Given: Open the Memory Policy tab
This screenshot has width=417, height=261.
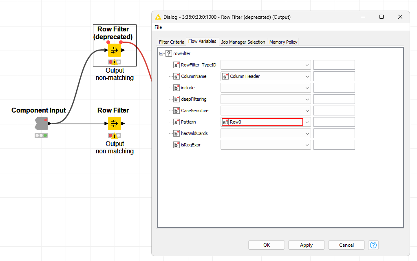Looking at the screenshot, I should click(x=283, y=42).
